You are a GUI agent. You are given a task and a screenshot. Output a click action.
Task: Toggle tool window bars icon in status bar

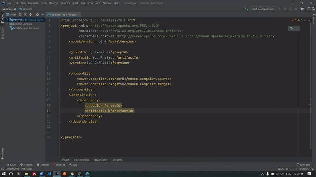[x=2, y=169]
